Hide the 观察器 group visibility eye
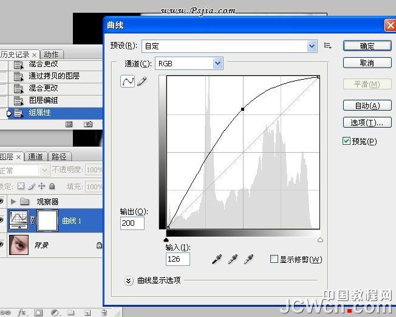Screen dimensions: 396x317 [x=1, y=201]
